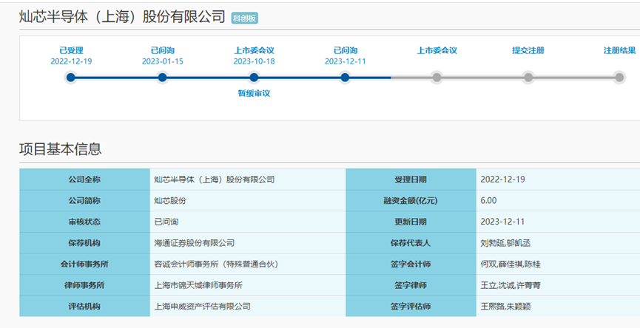Click the 上市委会议 timeline dot dated 2023-10-18
Screen dimensions: 640x328
(254, 77)
